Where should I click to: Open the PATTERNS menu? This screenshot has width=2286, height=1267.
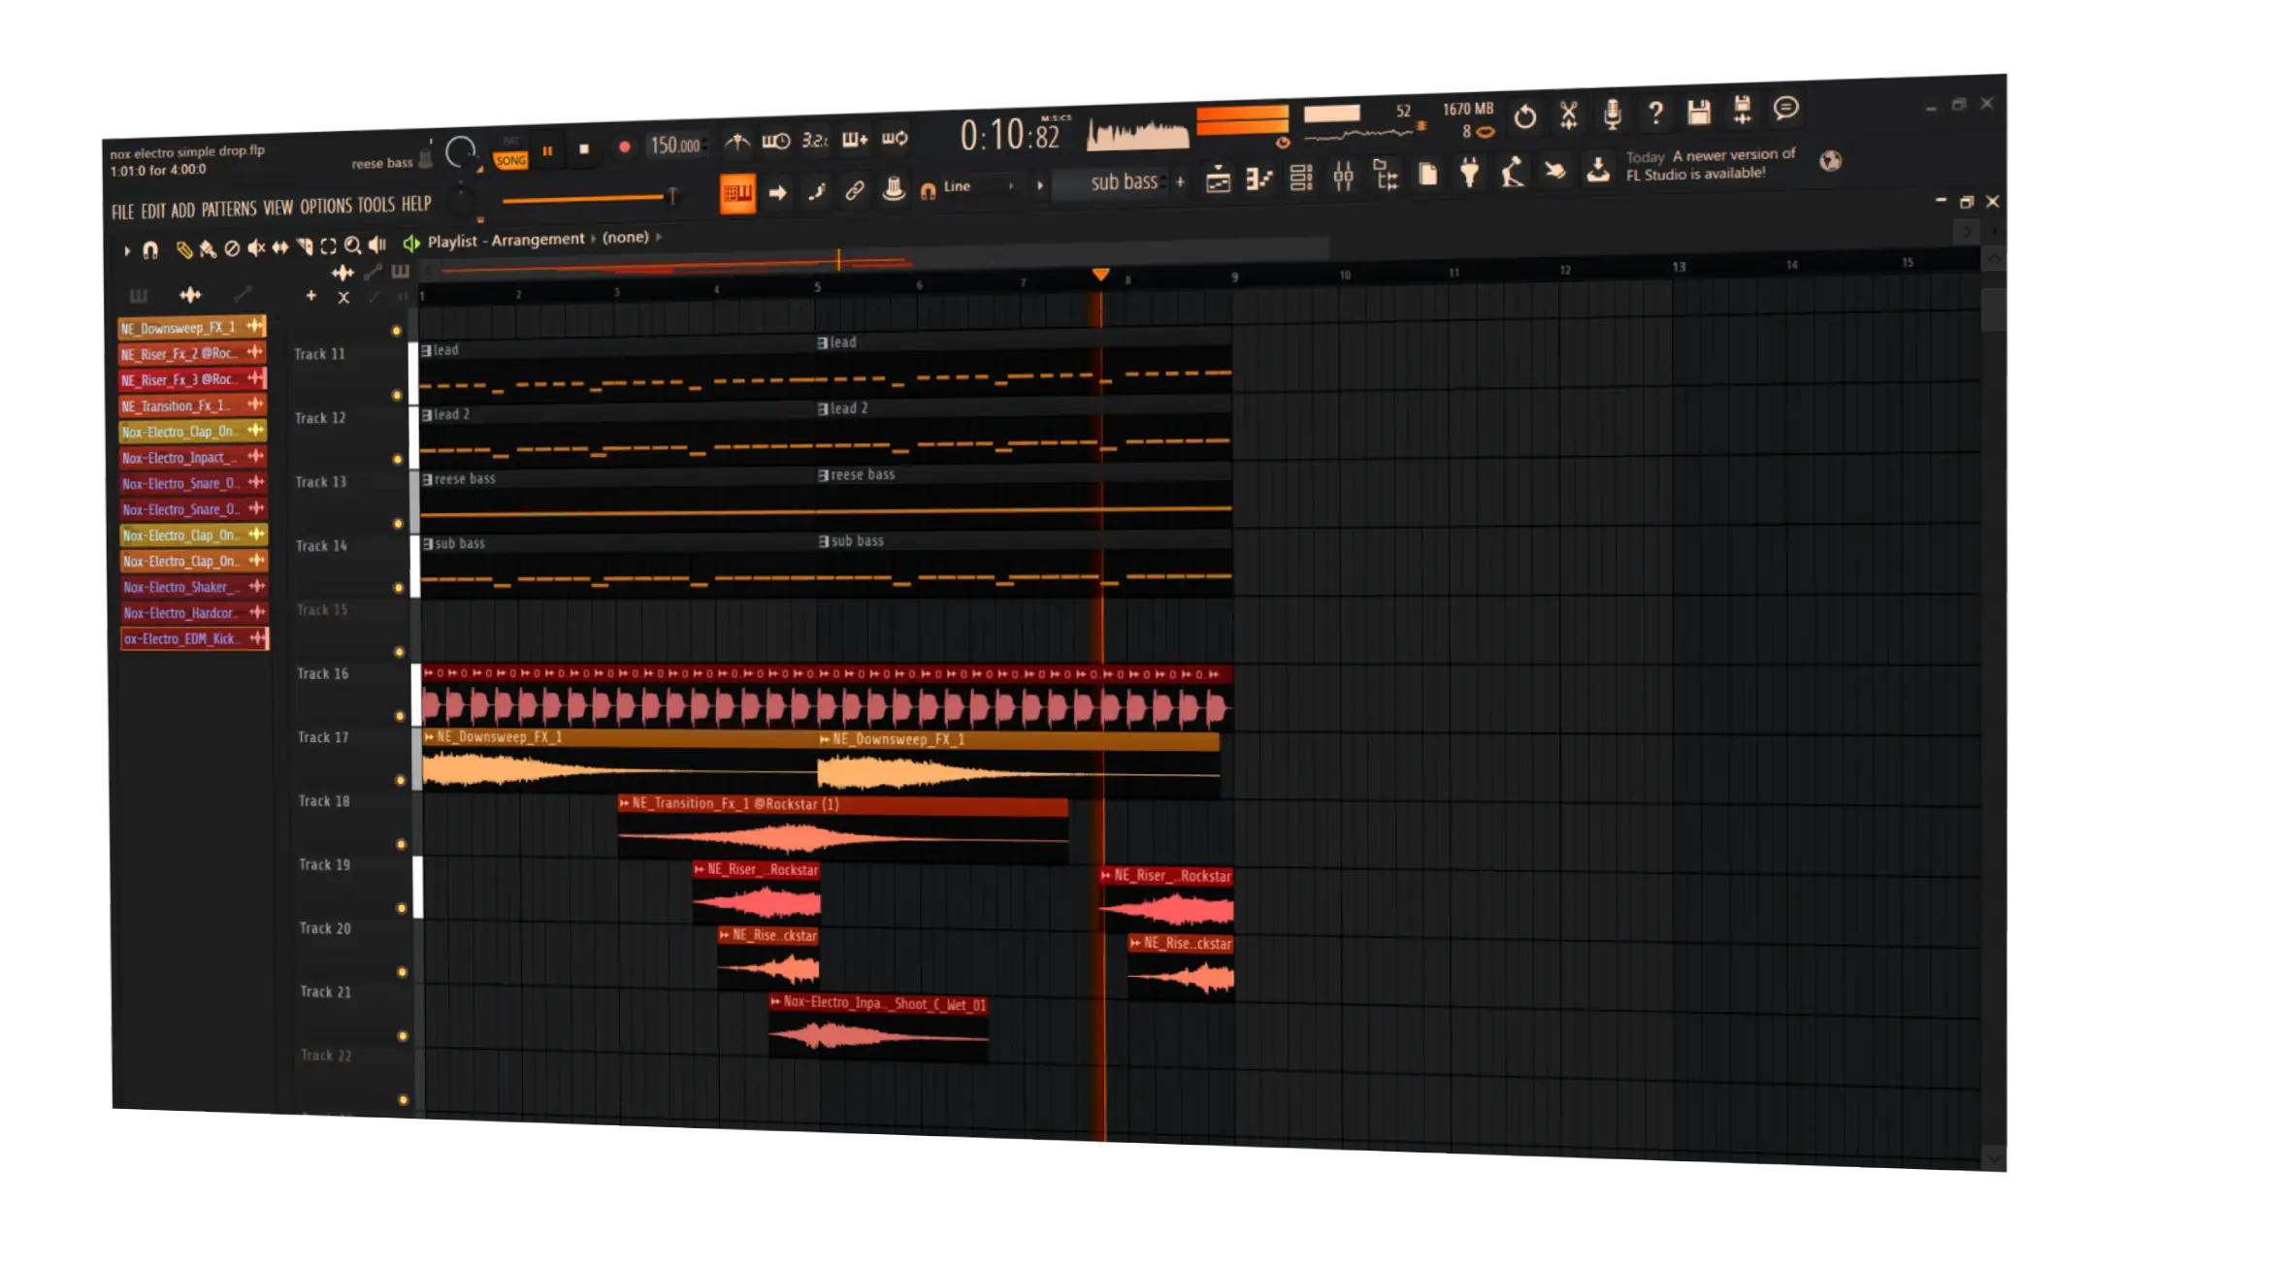pos(229,209)
